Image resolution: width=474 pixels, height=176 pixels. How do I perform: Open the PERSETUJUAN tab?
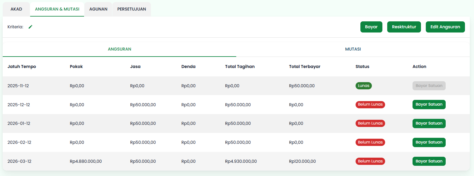(132, 9)
